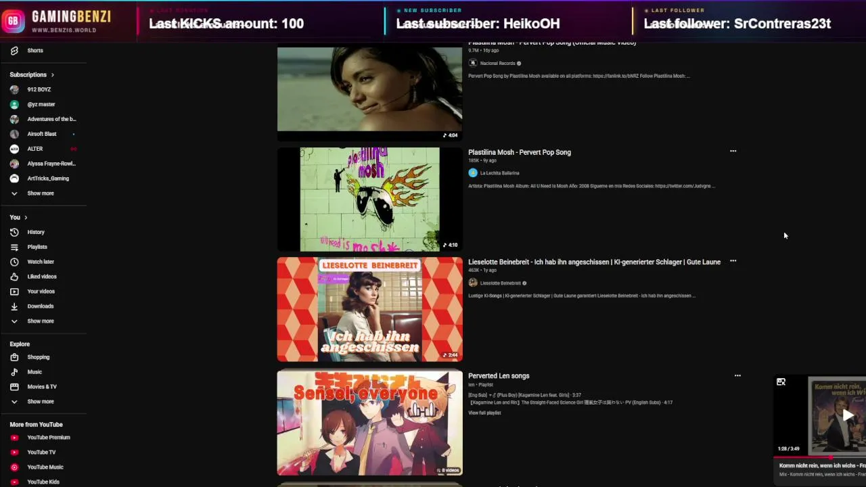
Task: Show more subscriptions in the sidebar
Action: pos(41,193)
